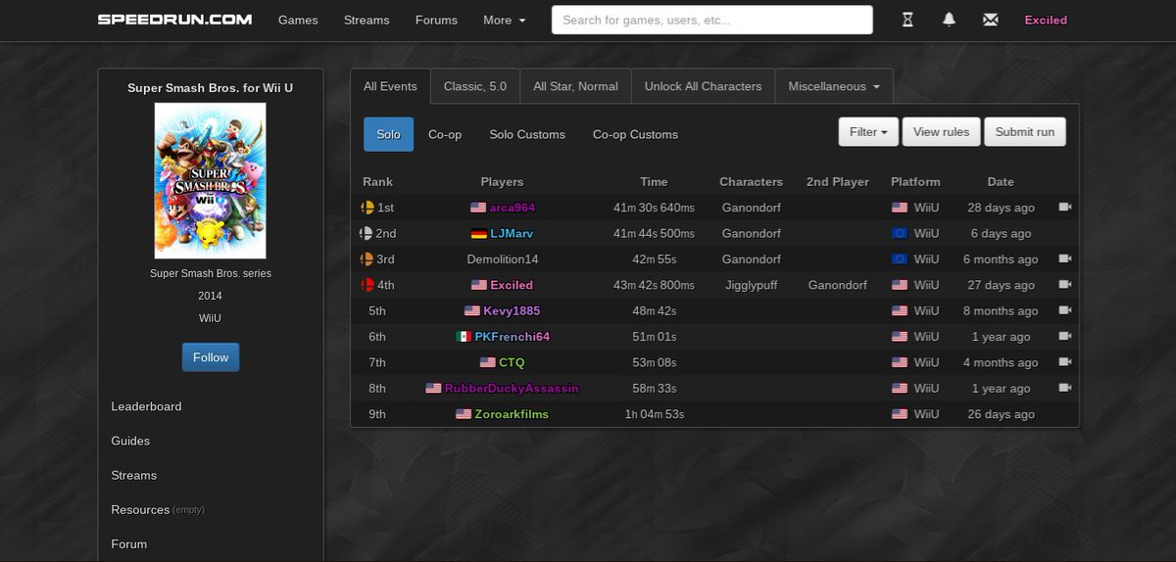The height and width of the screenshot is (562, 1176).
Task: Select the Co-op Customs subcategory
Action: pyautogui.click(x=635, y=134)
